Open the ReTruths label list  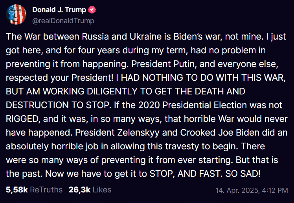tap(46, 190)
